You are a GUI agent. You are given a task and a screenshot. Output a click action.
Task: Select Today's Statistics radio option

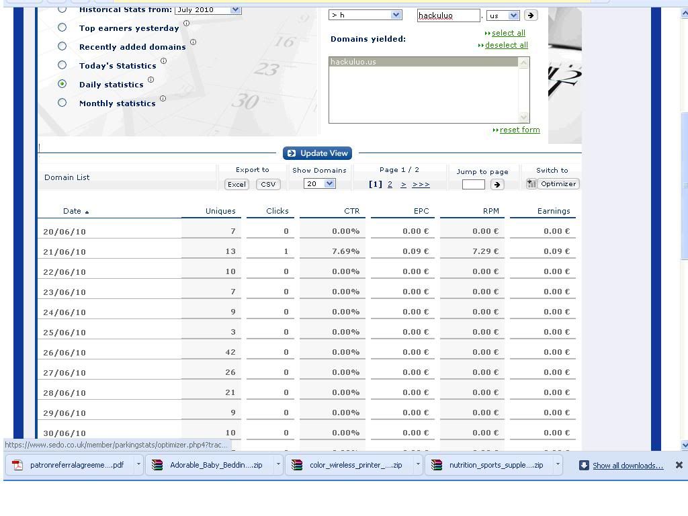(x=62, y=65)
